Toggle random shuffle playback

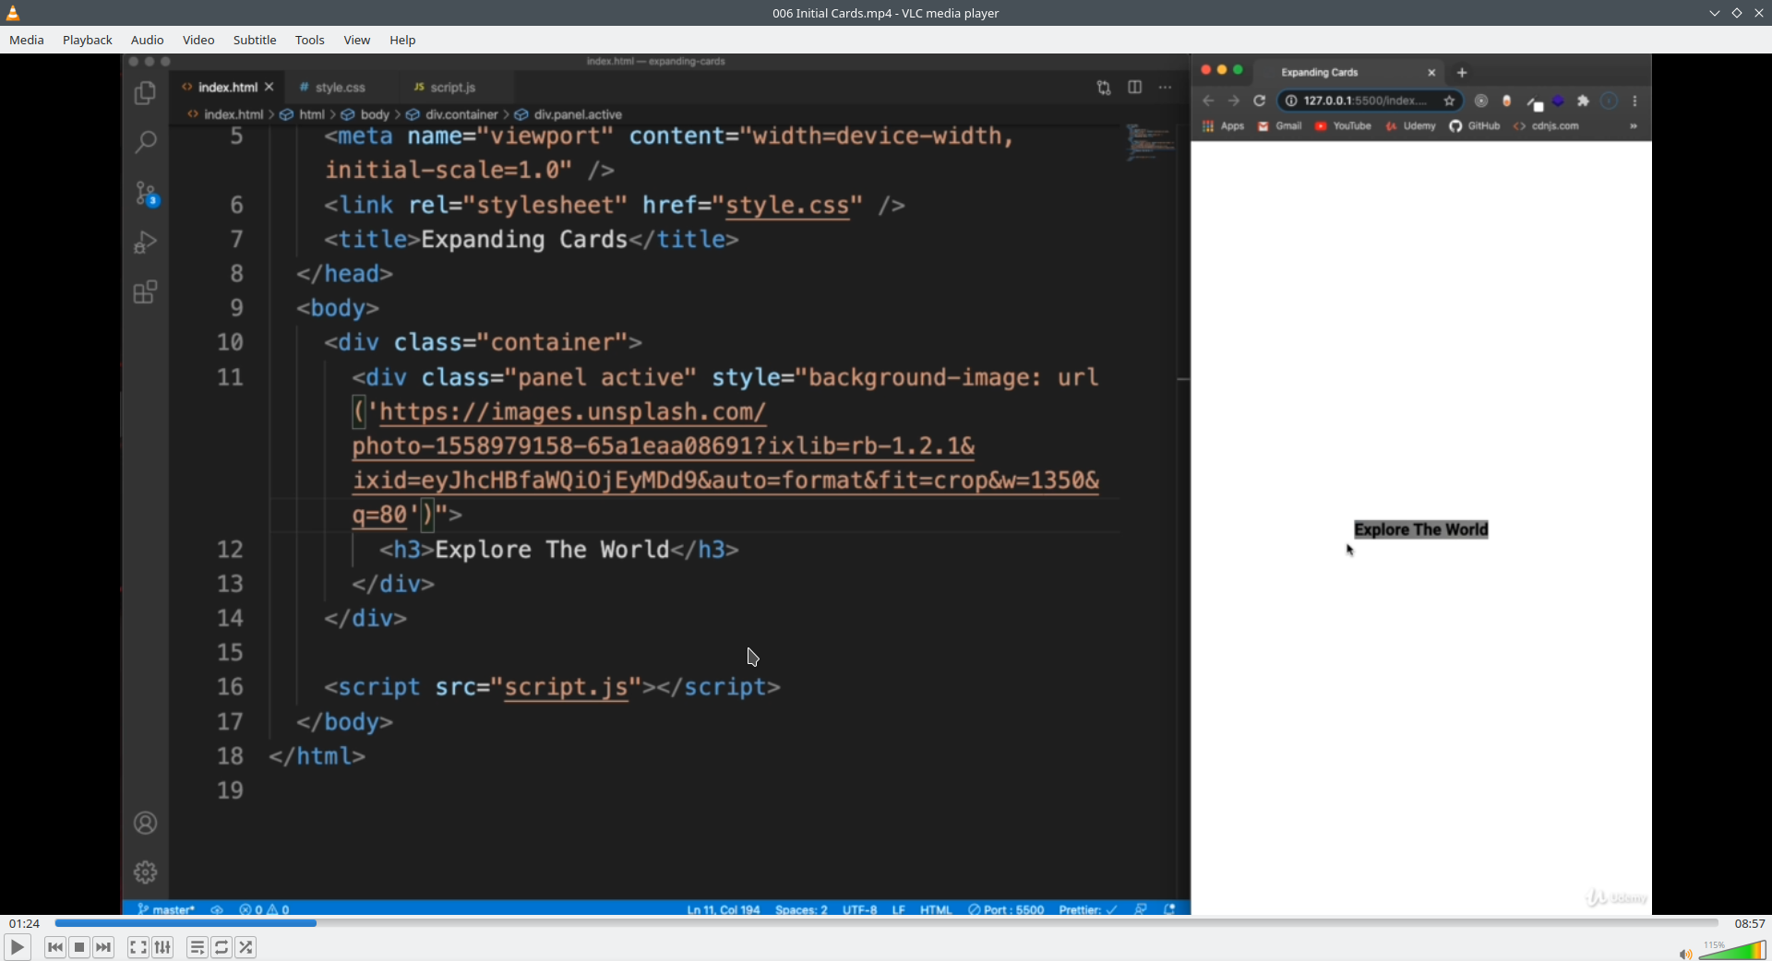245,947
